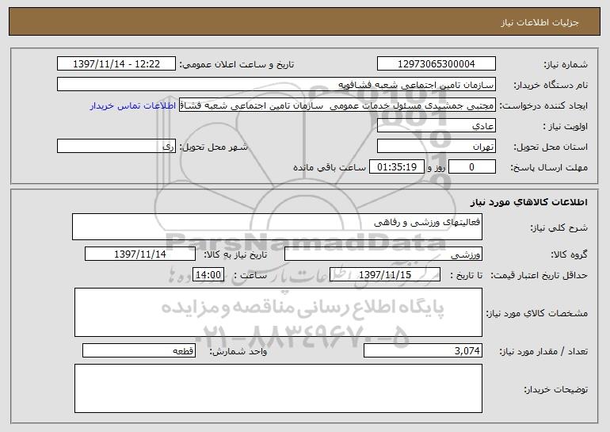The height and width of the screenshot is (432, 610).
Task: Click the گروه کالا field ورزشی
Action: coord(383,254)
